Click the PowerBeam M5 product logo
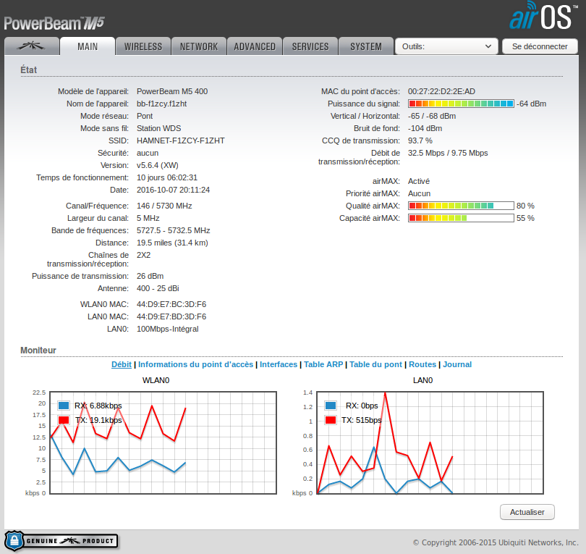This screenshot has width=586, height=554. [54, 23]
